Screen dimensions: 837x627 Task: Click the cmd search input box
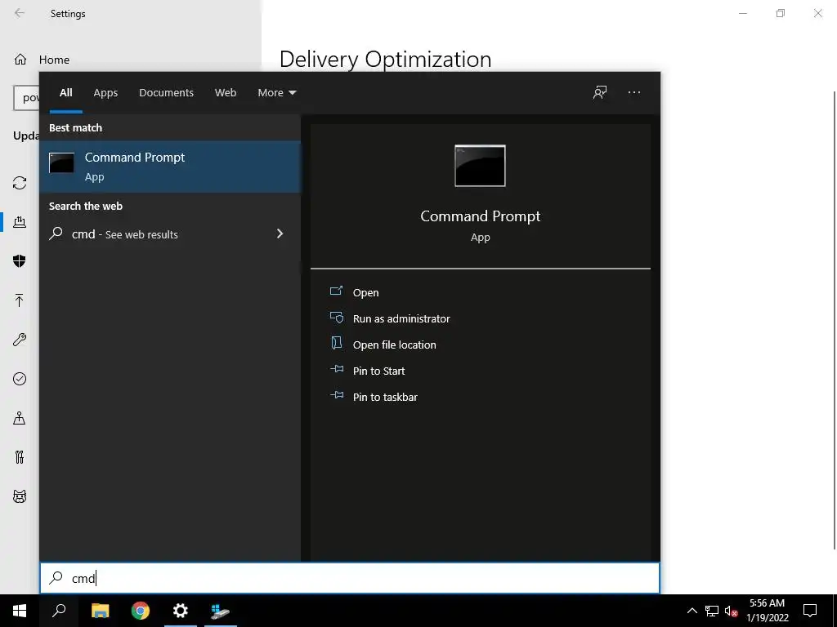click(x=350, y=578)
